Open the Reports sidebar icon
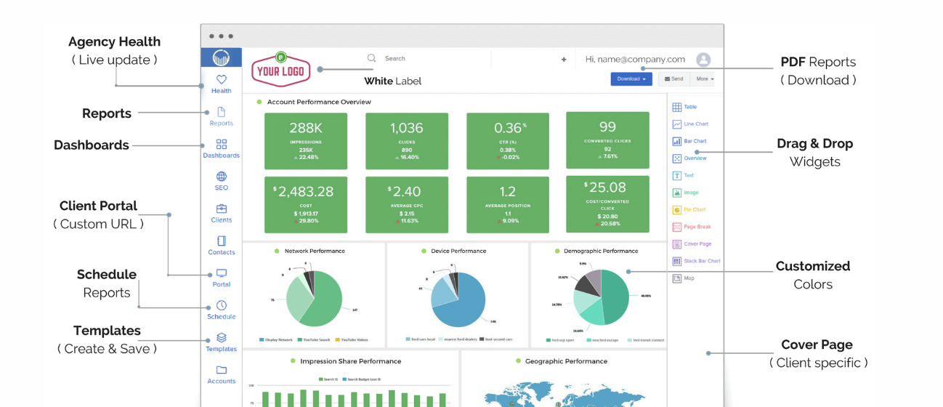Viewport: 943px width, 407px height. [221, 116]
